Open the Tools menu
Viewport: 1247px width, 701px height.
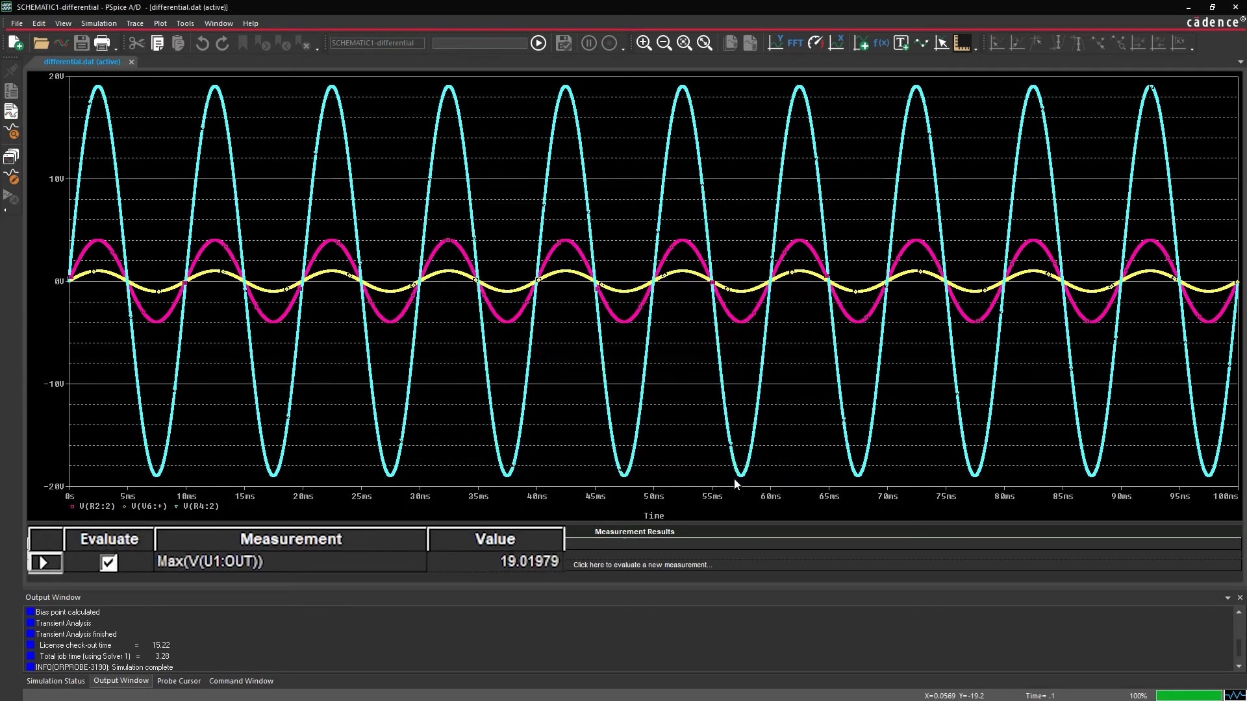click(185, 23)
